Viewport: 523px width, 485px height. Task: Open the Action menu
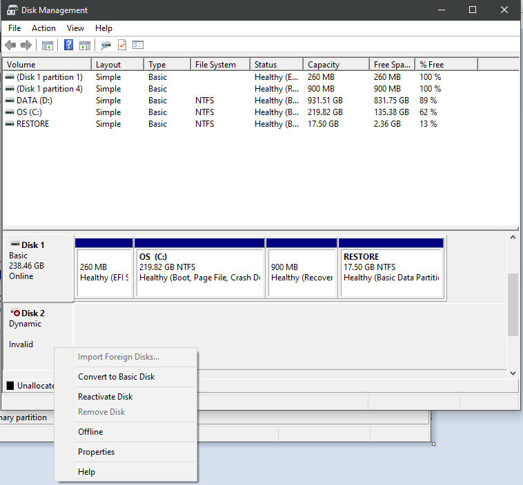(x=43, y=28)
